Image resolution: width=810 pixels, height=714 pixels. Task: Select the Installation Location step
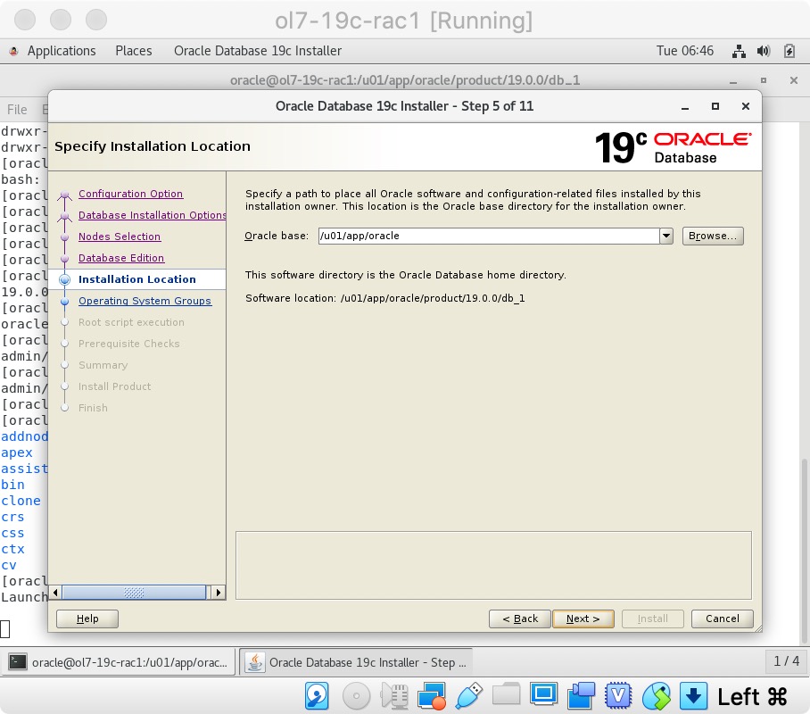pos(136,279)
